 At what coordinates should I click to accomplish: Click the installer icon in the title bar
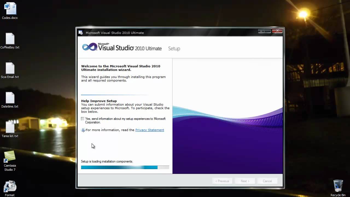coord(81,33)
